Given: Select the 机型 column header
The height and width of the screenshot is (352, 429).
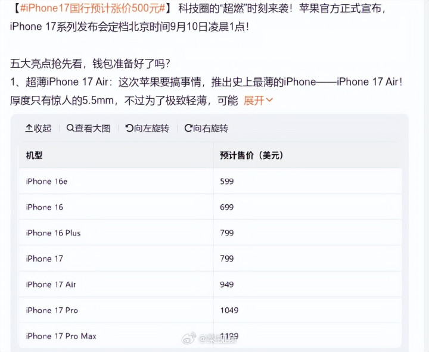Looking at the screenshot, I should (34, 155).
